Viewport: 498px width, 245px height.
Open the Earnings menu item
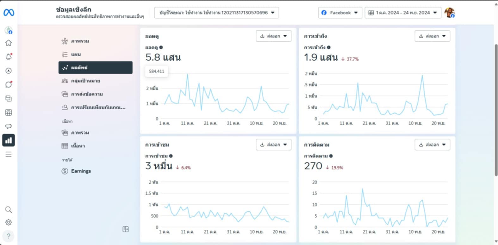point(81,171)
